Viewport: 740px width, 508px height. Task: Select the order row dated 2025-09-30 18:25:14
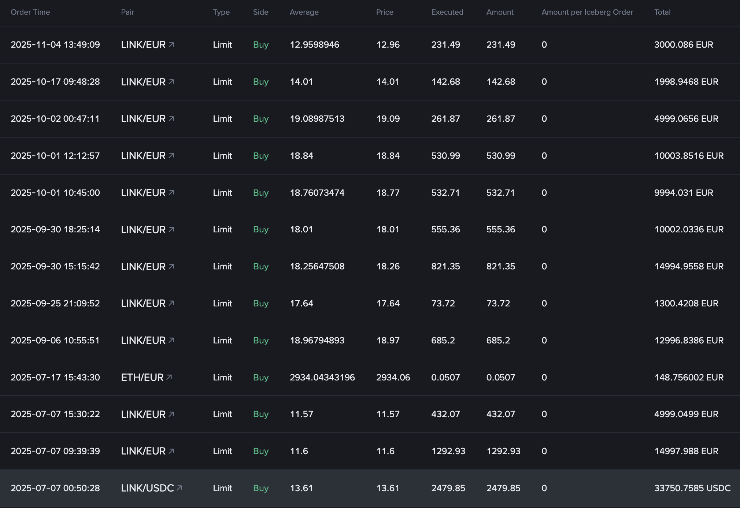point(55,229)
